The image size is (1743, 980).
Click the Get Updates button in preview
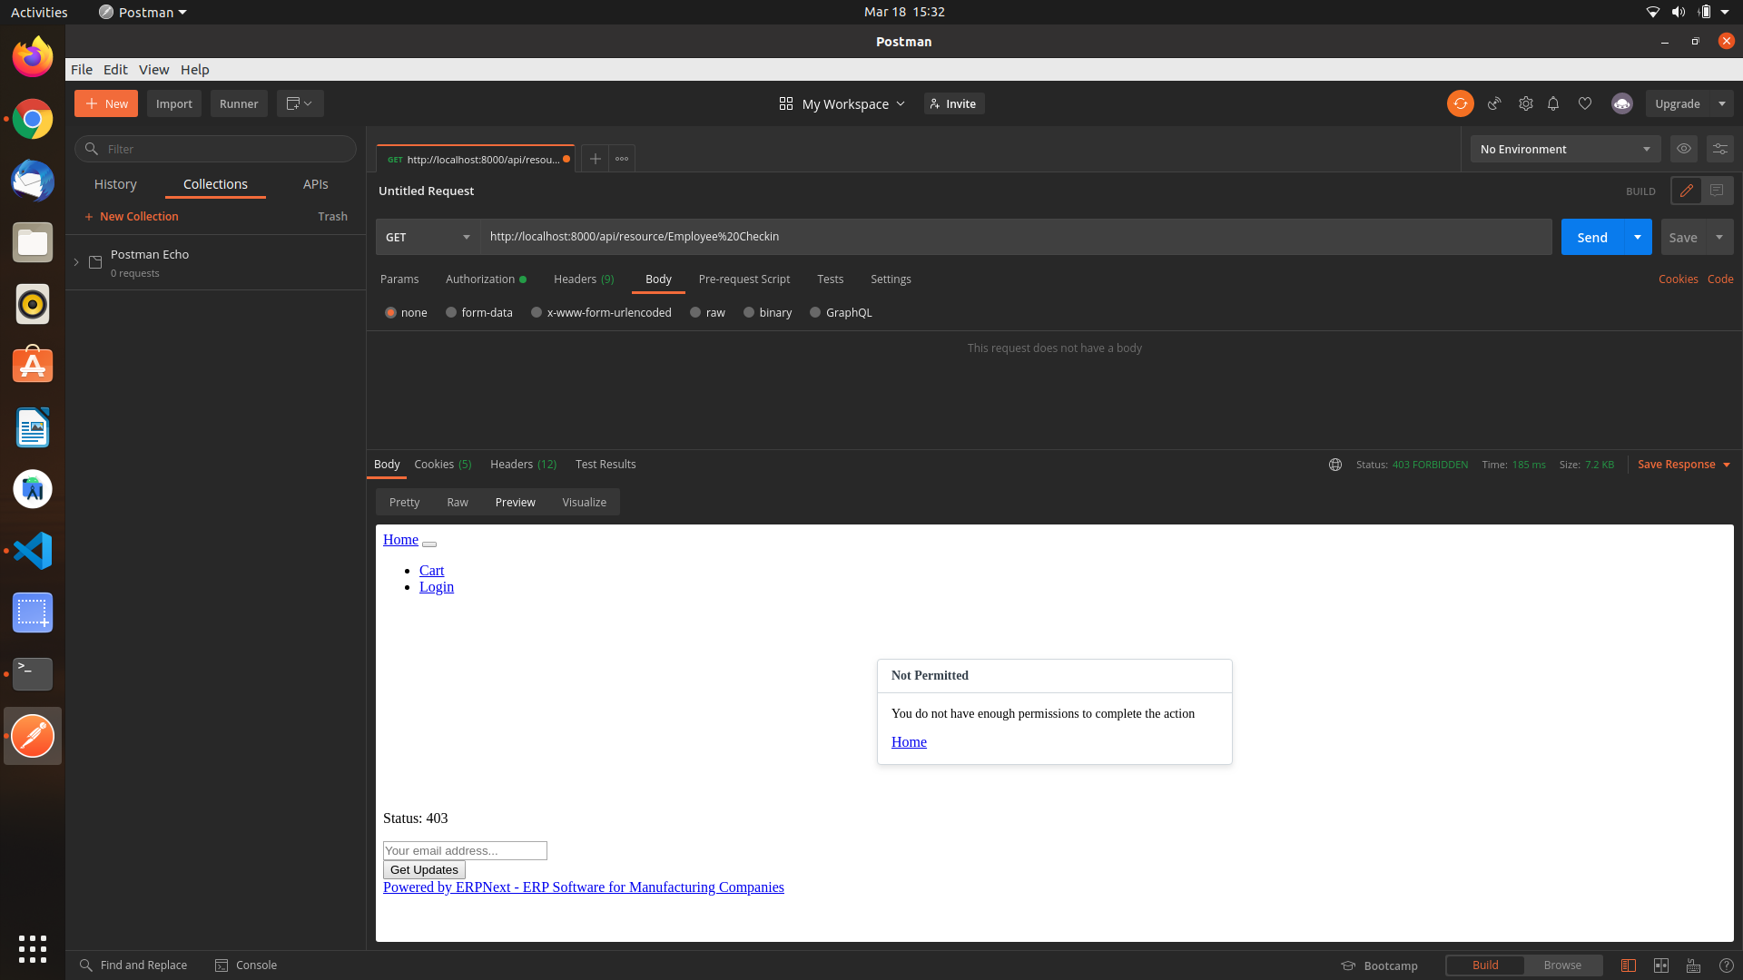(x=424, y=869)
